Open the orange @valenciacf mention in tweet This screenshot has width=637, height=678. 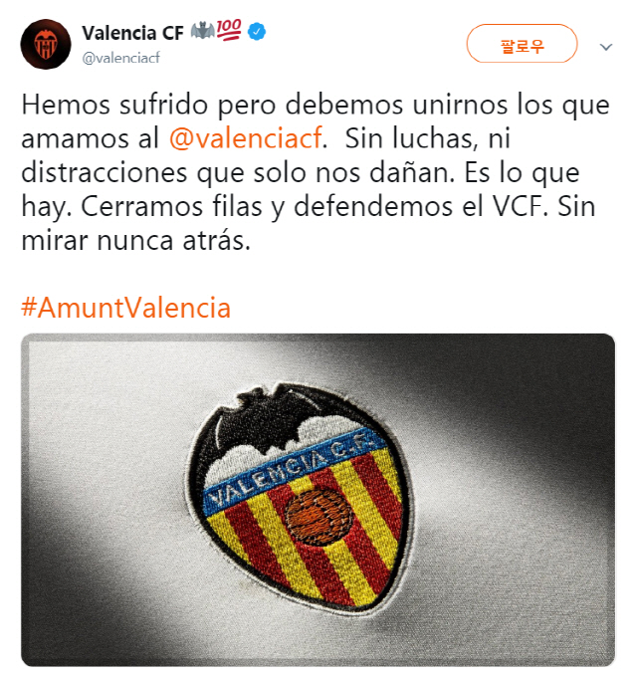pyautogui.click(x=246, y=138)
